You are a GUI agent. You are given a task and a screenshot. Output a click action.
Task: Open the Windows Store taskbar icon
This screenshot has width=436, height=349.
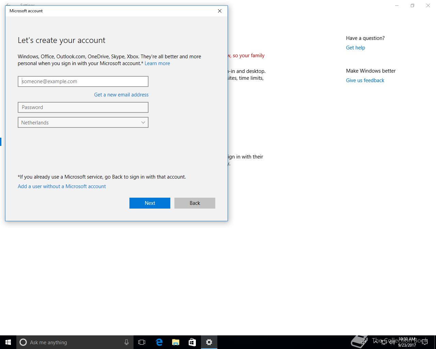192,342
